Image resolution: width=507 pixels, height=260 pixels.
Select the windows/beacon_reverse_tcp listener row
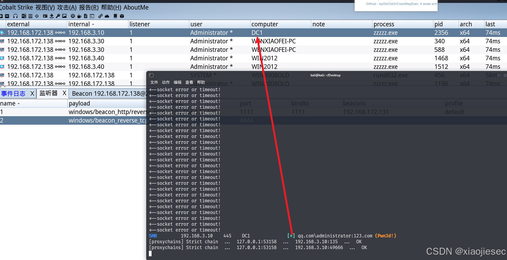(x=73, y=120)
